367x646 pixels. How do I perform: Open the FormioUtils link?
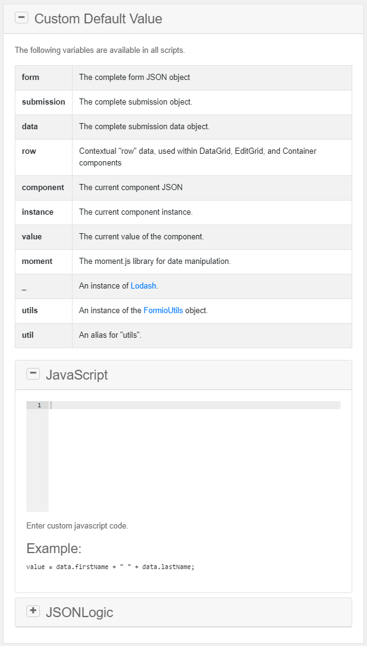(x=164, y=310)
